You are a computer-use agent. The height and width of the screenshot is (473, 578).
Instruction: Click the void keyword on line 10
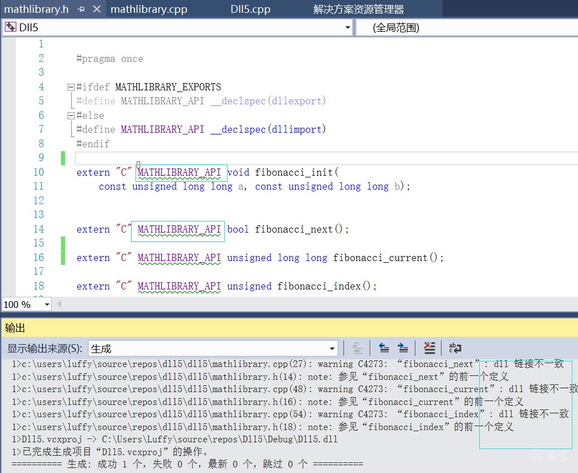[x=238, y=172]
